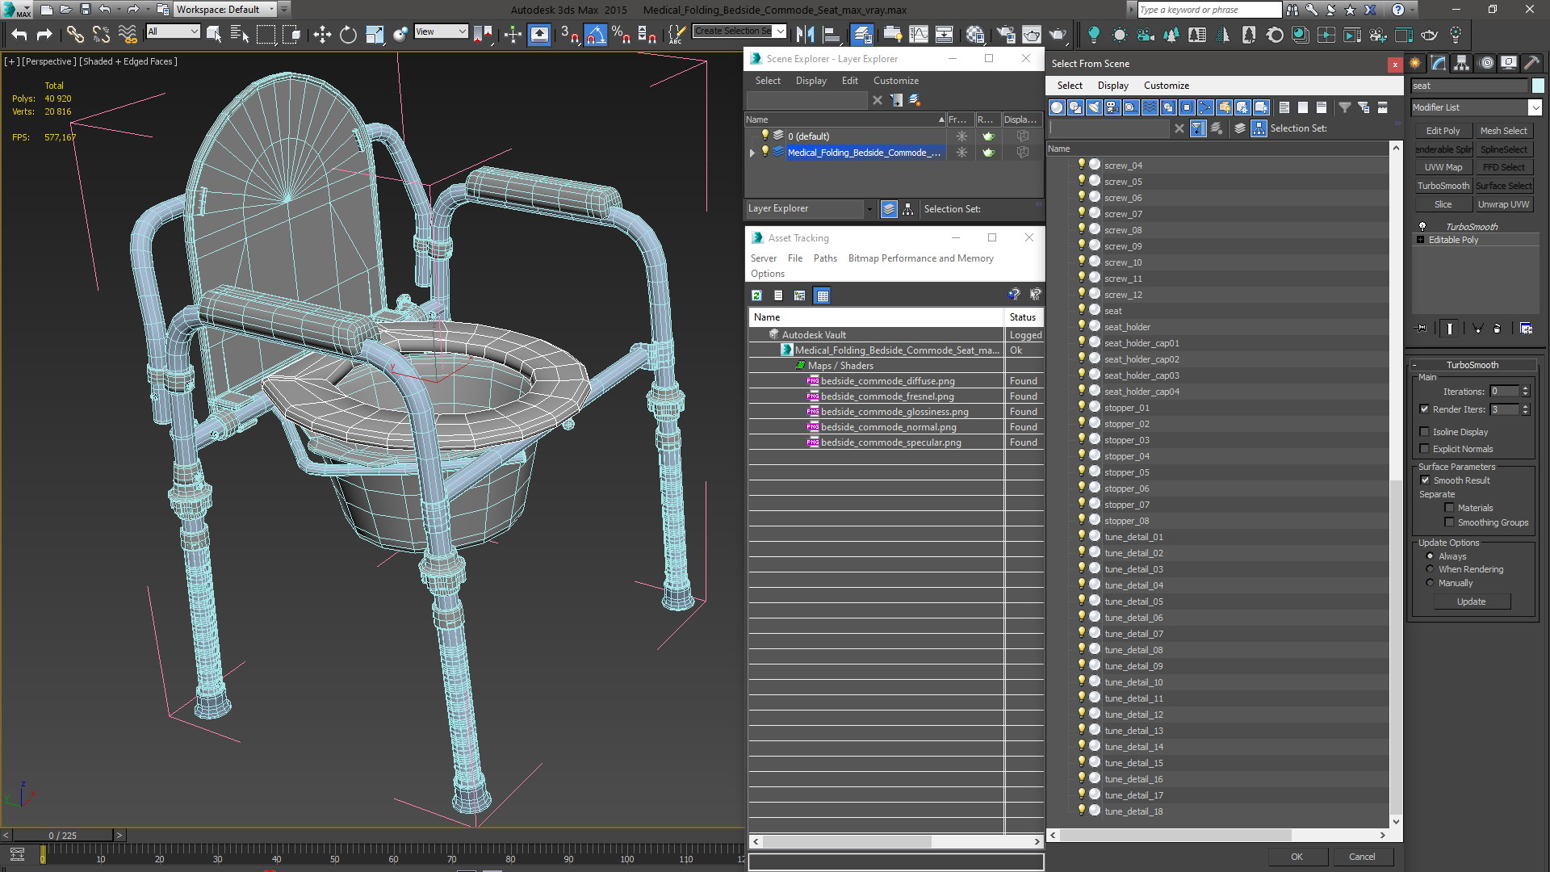Image resolution: width=1550 pixels, height=872 pixels.
Task: Toggle Display Geometry filter in Select From Scene
Action: (x=1057, y=107)
